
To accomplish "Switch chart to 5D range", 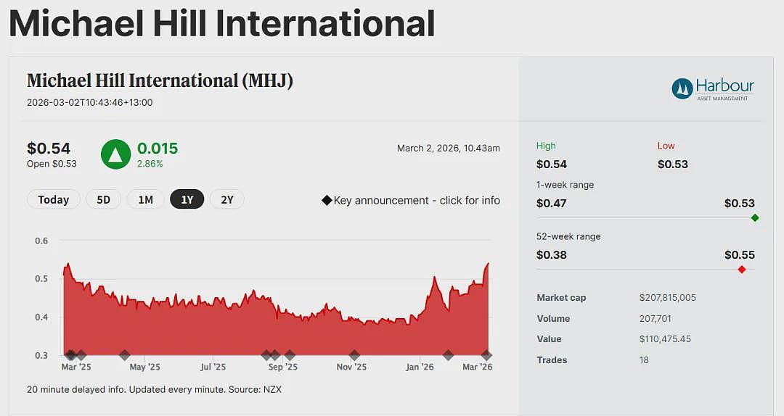I will pyautogui.click(x=104, y=199).
